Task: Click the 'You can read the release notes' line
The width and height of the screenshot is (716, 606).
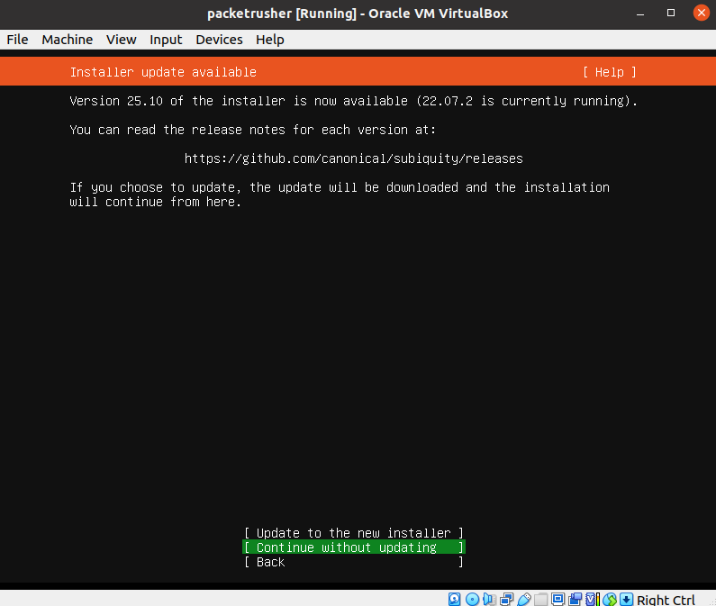Action: [x=252, y=130]
